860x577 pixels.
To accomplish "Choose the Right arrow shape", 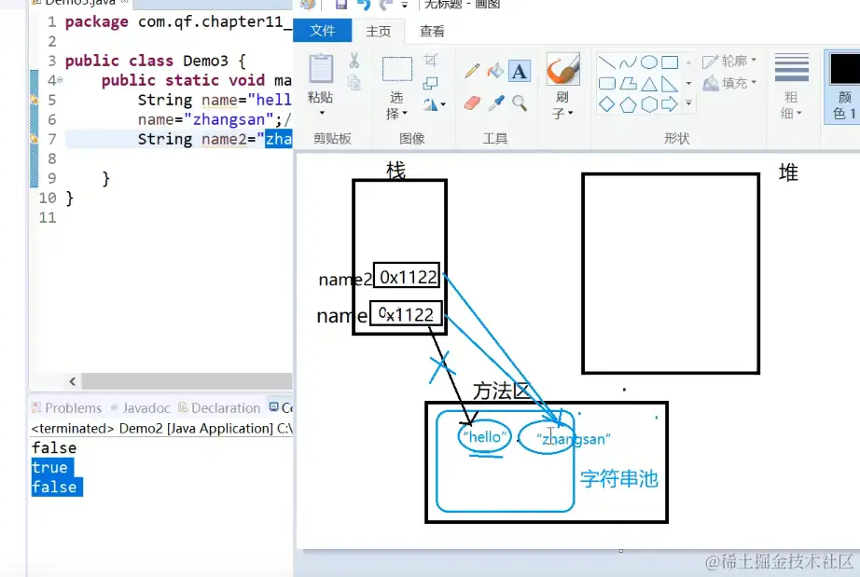I will [670, 104].
